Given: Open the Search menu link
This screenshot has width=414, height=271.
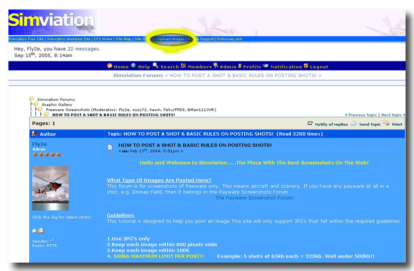Looking at the screenshot, I should tap(169, 67).
